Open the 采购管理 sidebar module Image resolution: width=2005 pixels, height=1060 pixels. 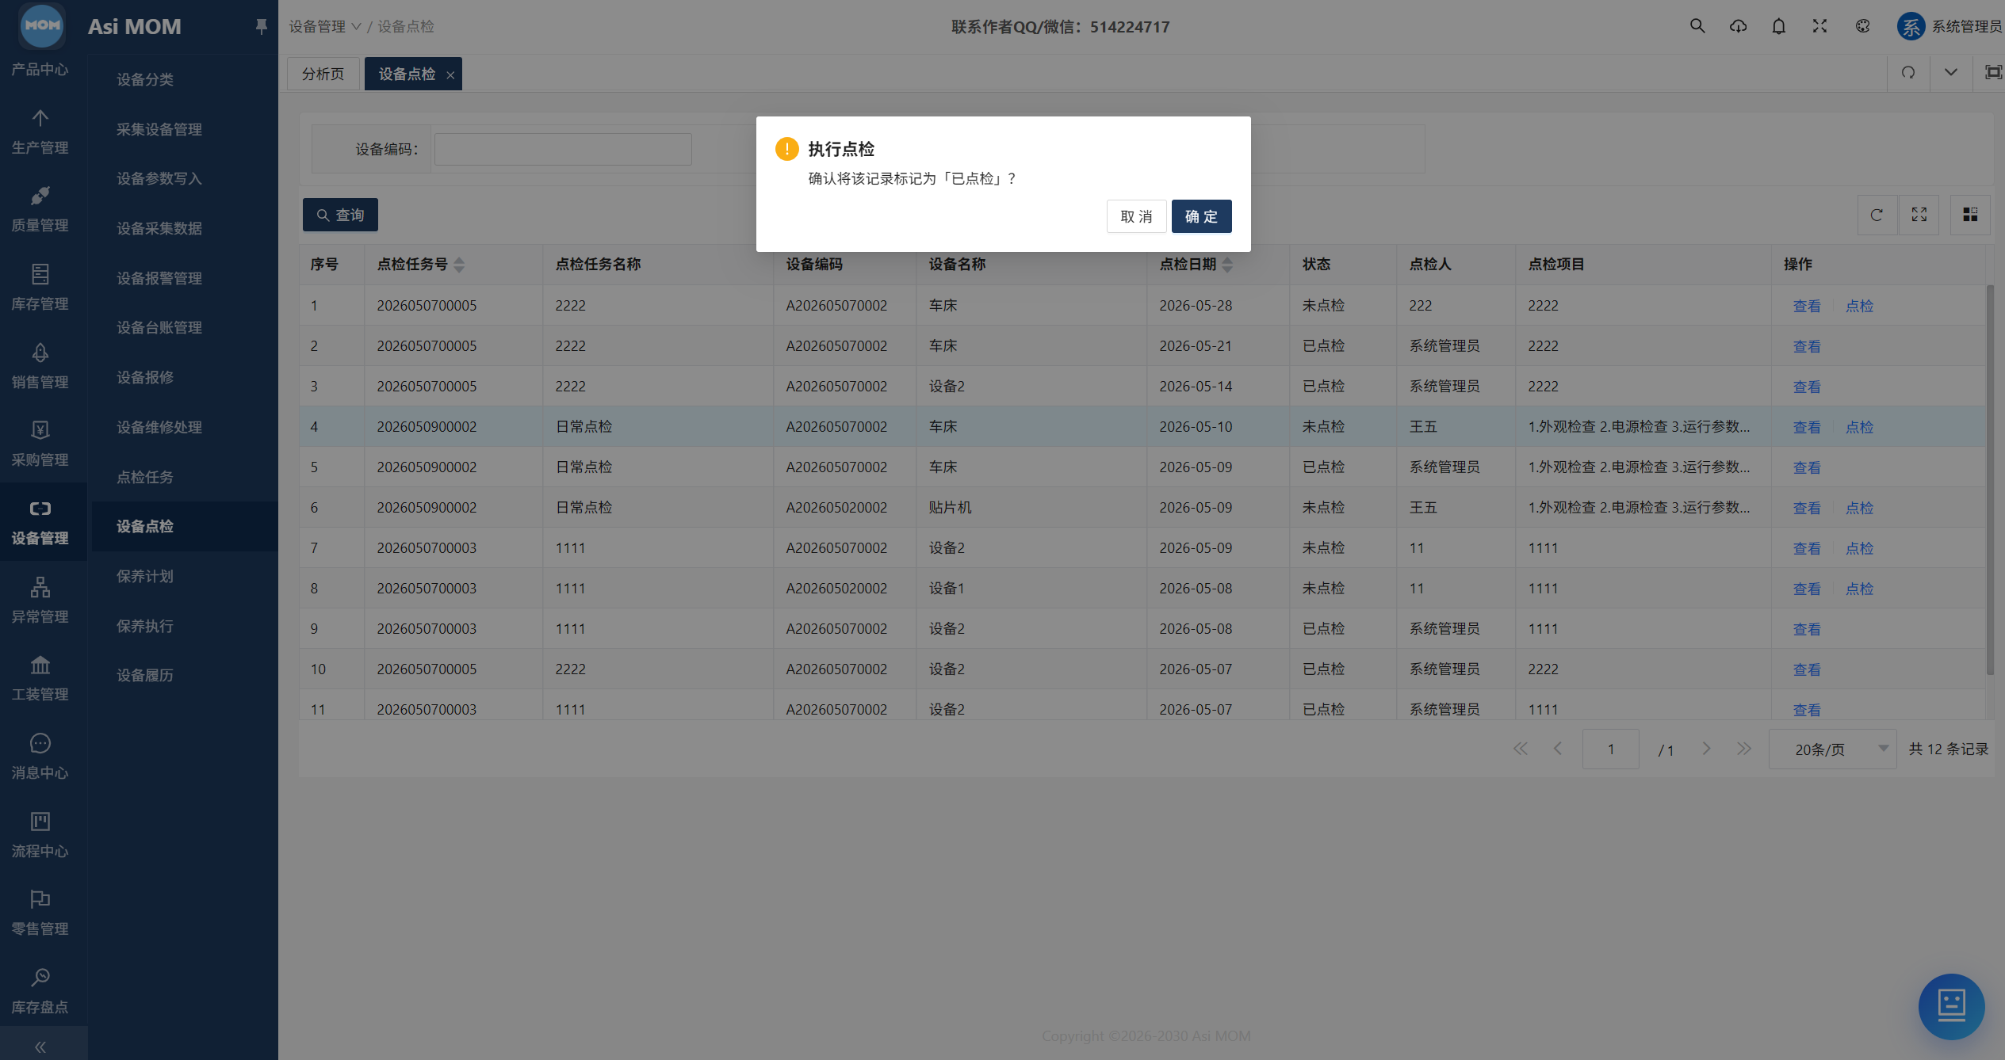click(40, 444)
